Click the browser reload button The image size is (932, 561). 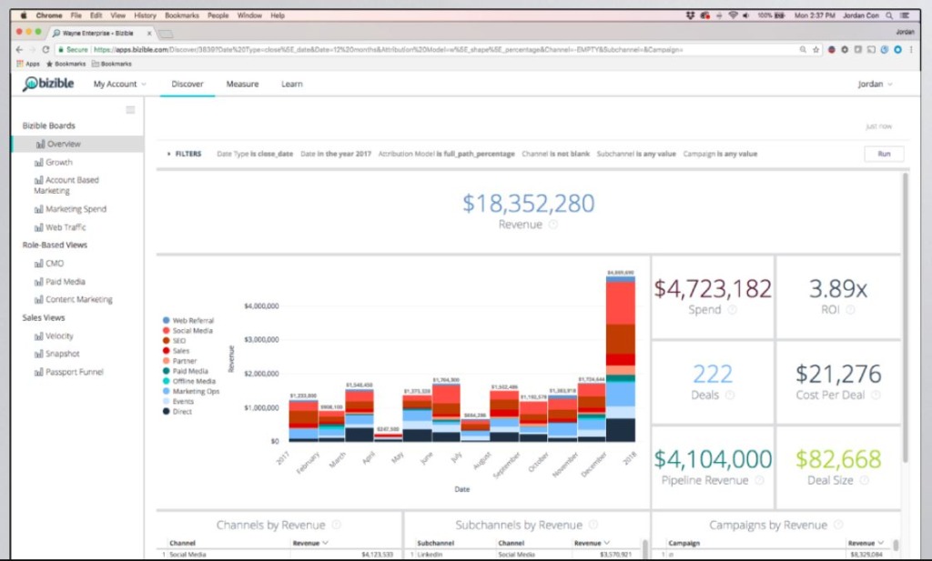[46, 50]
